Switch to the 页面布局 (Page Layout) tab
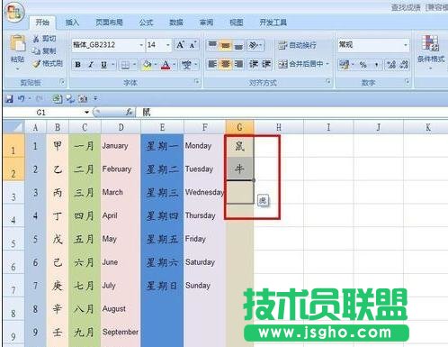The image size is (448, 347). (x=109, y=23)
